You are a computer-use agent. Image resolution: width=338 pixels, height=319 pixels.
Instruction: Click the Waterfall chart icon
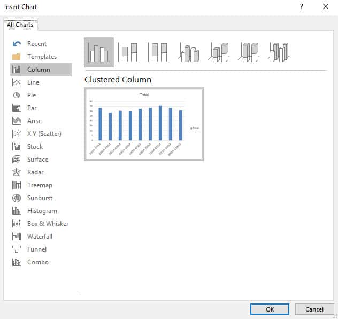(x=17, y=237)
